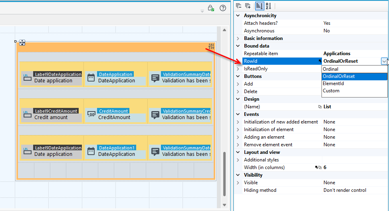Image resolution: width=389 pixels, height=211 pixels.
Task: Select the CreditAmount field control
Action: tap(115, 114)
